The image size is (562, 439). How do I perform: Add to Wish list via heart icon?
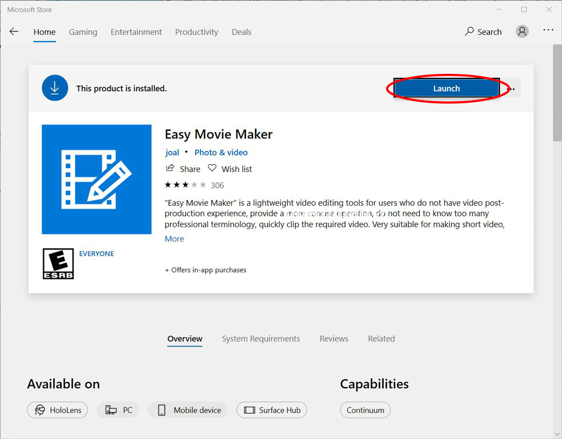(212, 169)
